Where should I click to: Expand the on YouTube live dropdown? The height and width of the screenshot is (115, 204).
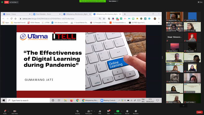point(14,2)
